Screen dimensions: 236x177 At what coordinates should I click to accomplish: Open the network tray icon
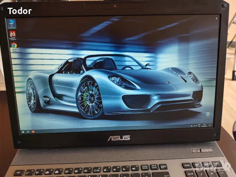coord(194,126)
